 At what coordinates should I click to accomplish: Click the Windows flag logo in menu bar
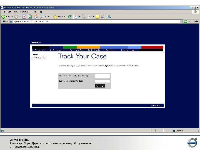click(195, 12)
